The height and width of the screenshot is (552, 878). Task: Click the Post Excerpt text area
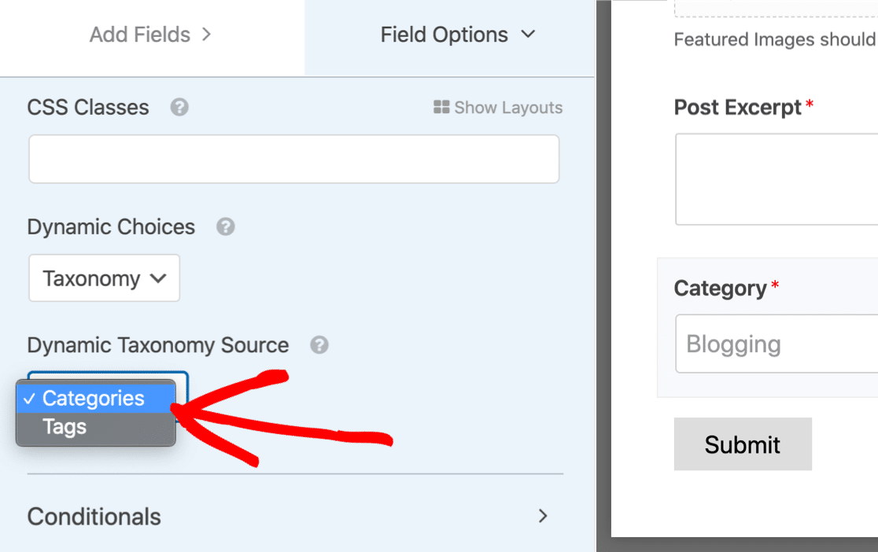(777, 179)
